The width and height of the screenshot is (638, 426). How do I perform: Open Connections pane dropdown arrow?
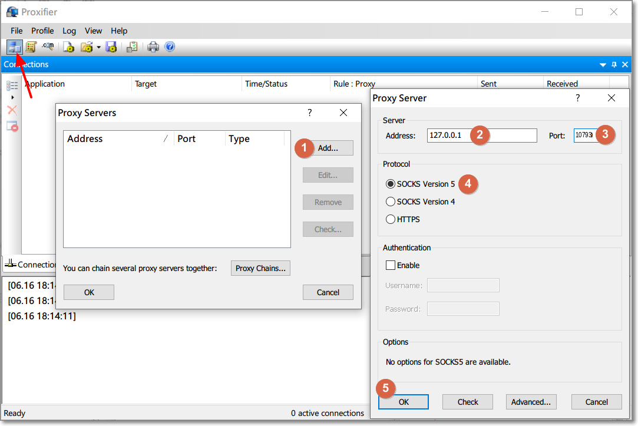click(603, 65)
